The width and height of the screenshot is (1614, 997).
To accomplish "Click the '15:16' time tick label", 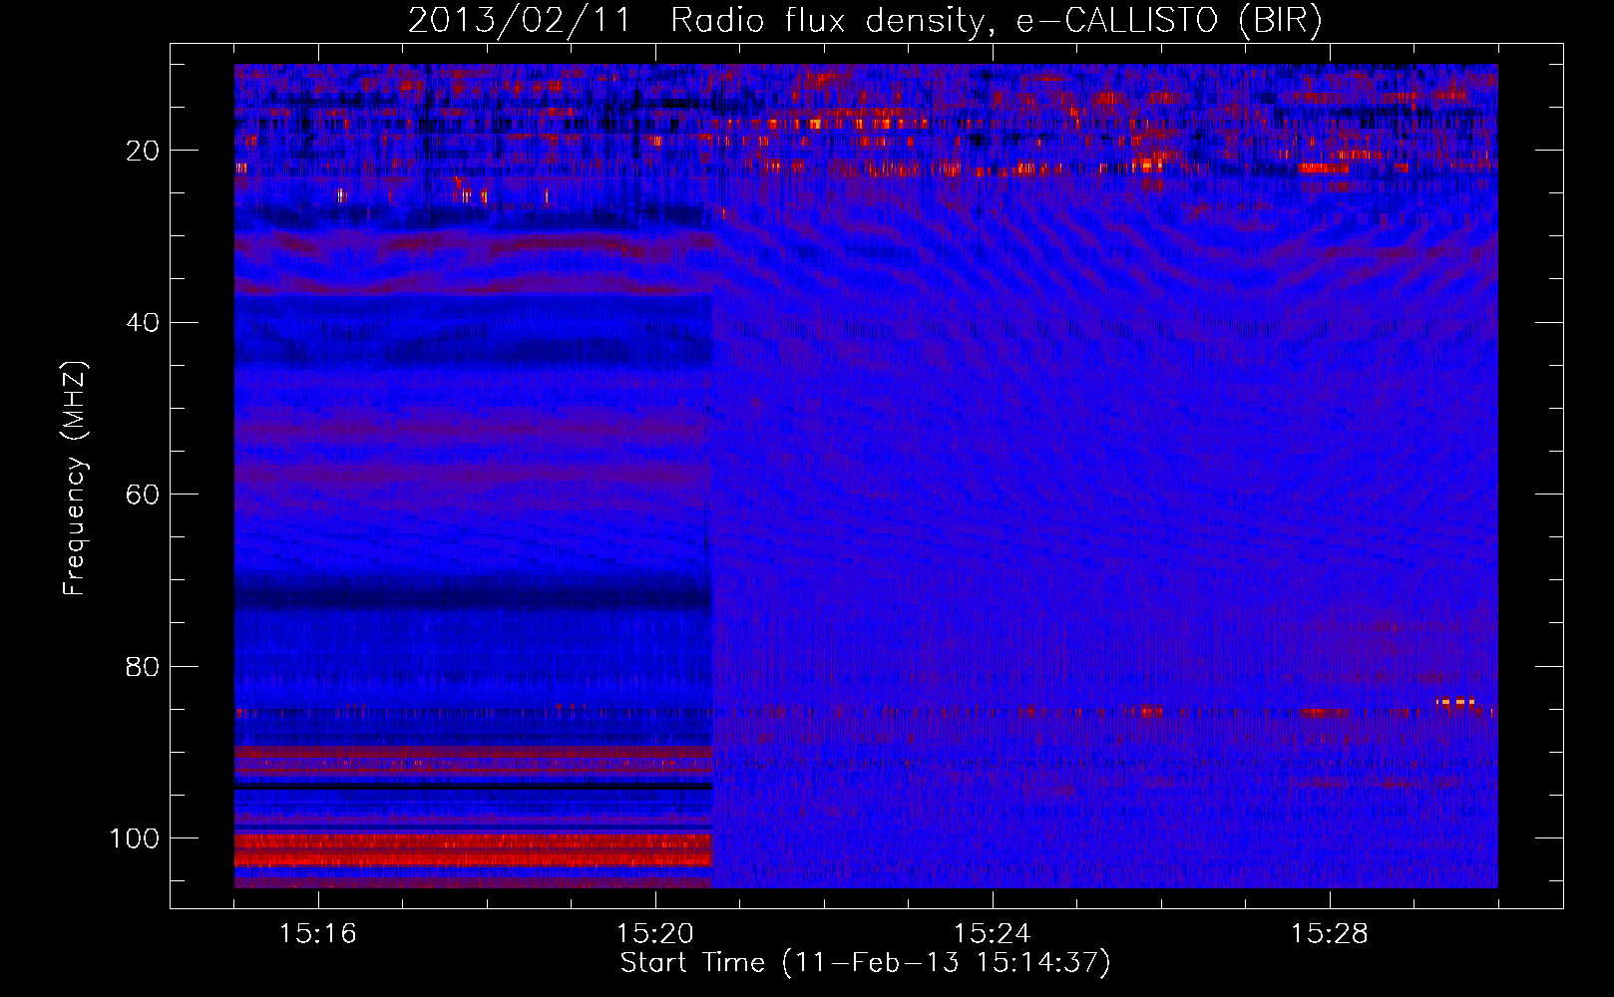I will [x=318, y=934].
